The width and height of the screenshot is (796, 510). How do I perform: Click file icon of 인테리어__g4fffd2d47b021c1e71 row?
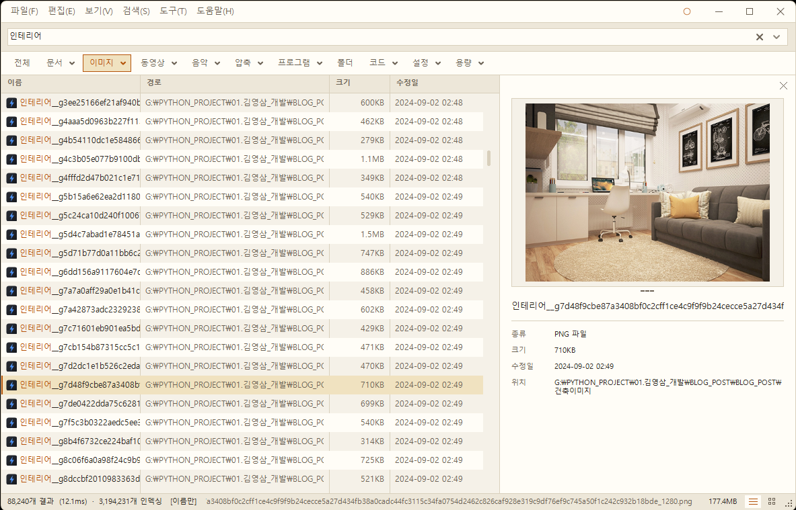coord(11,178)
